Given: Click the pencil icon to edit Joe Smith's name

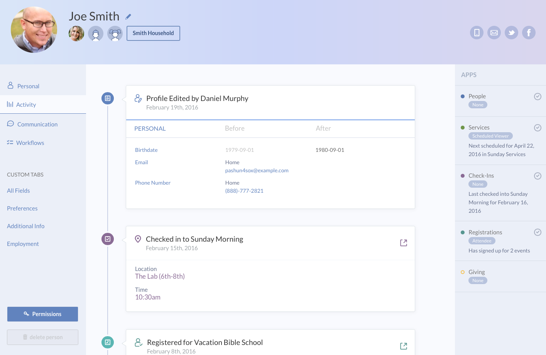Looking at the screenshot, I should (128, 16).
